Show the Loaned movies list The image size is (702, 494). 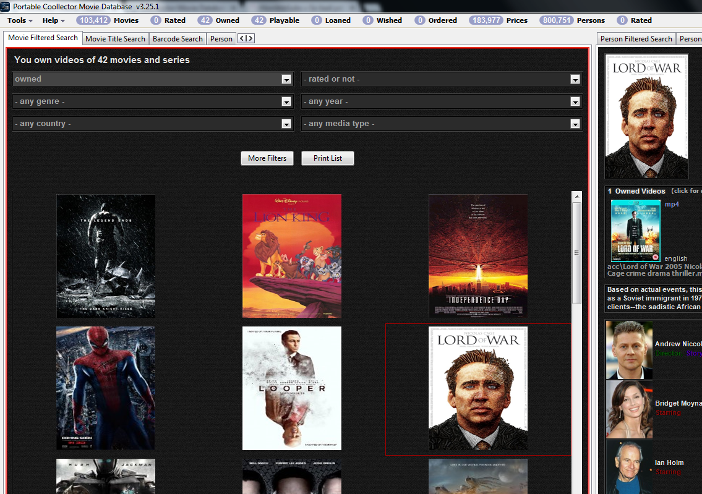coord(331,20)
